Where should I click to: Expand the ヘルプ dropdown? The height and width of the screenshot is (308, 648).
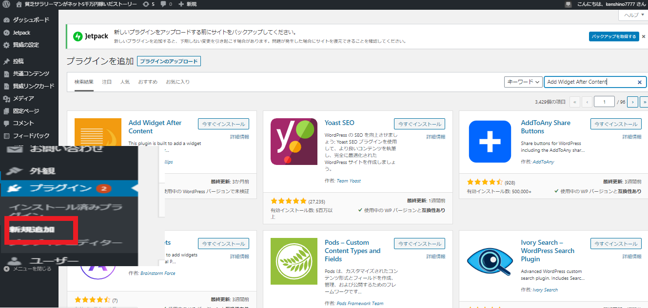coord(633,15)
